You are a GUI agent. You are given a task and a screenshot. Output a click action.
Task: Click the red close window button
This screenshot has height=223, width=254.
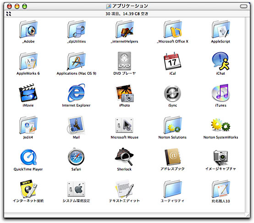[9, 6]
